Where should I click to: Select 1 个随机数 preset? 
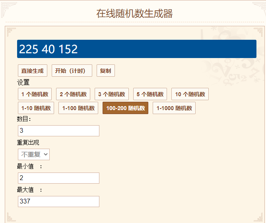(35, 94)
